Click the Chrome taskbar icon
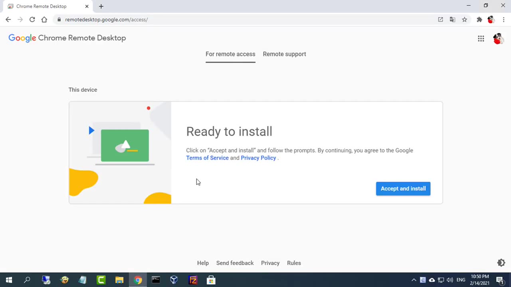Image resolution: width=511 pixels, height=287 pixels. click(x=138, y=280)
